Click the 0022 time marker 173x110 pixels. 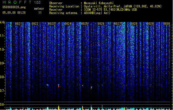35,24
